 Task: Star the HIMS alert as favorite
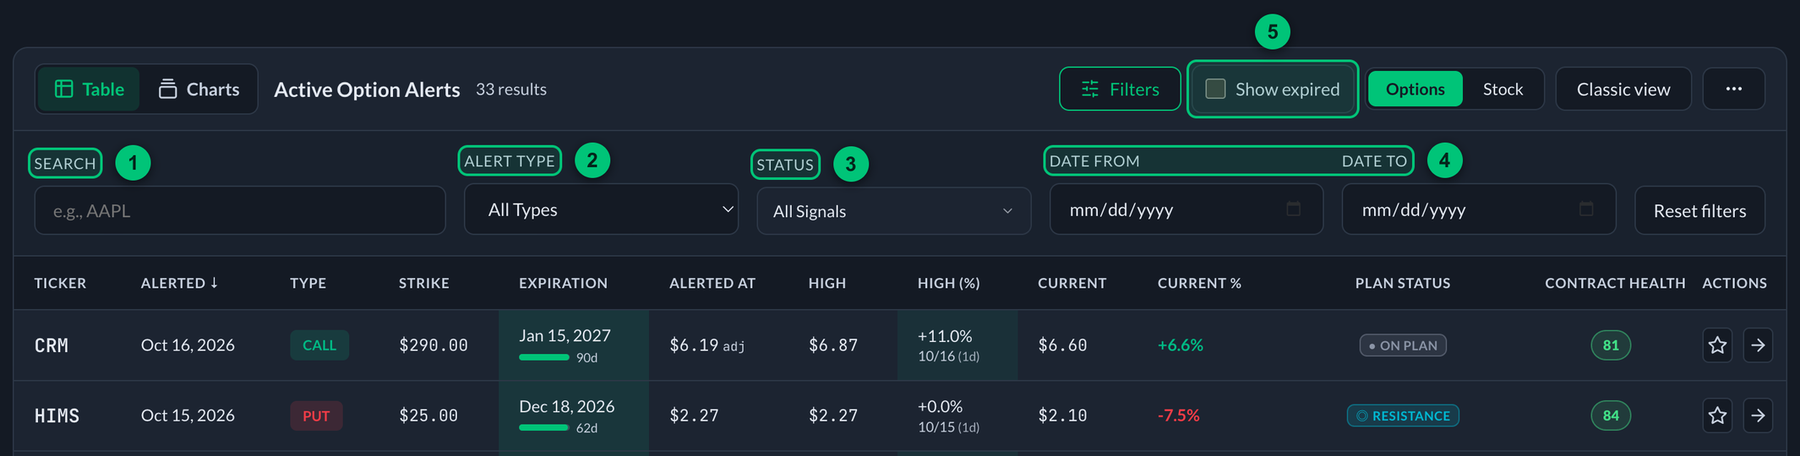1717,415
